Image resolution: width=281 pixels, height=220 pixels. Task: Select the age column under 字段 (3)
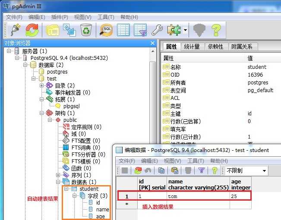[x=100, y=217]
